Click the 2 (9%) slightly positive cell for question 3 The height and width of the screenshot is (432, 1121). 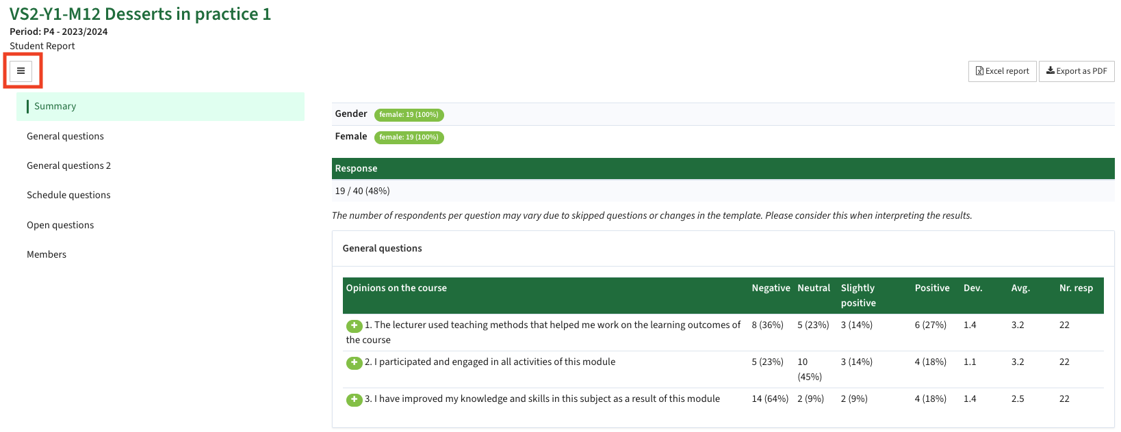pos(854,399)
